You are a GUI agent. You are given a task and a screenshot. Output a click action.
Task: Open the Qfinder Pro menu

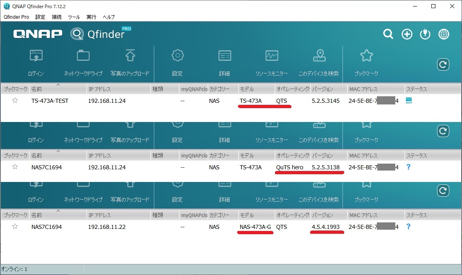[x=16, y=17]
